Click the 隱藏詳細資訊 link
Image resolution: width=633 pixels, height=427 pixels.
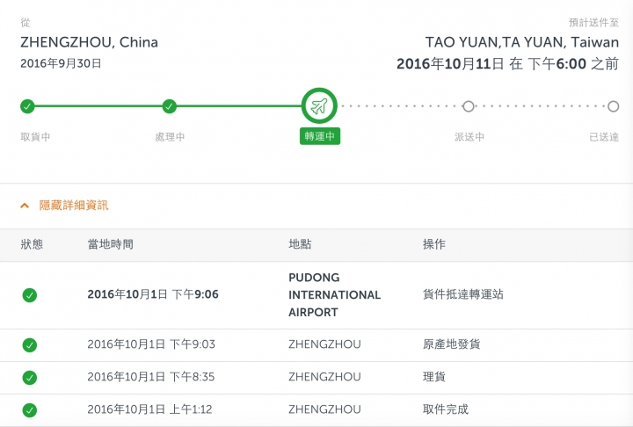[x=74, y=205]
